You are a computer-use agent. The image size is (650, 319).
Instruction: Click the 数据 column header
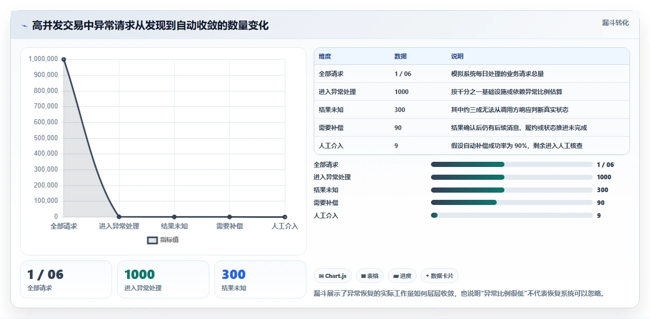(401, 57)
